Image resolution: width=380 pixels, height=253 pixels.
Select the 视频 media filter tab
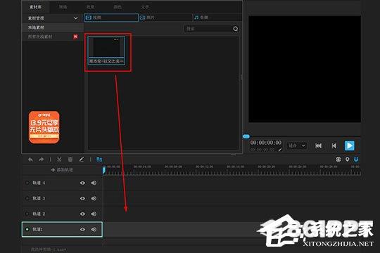pos(111,18)
